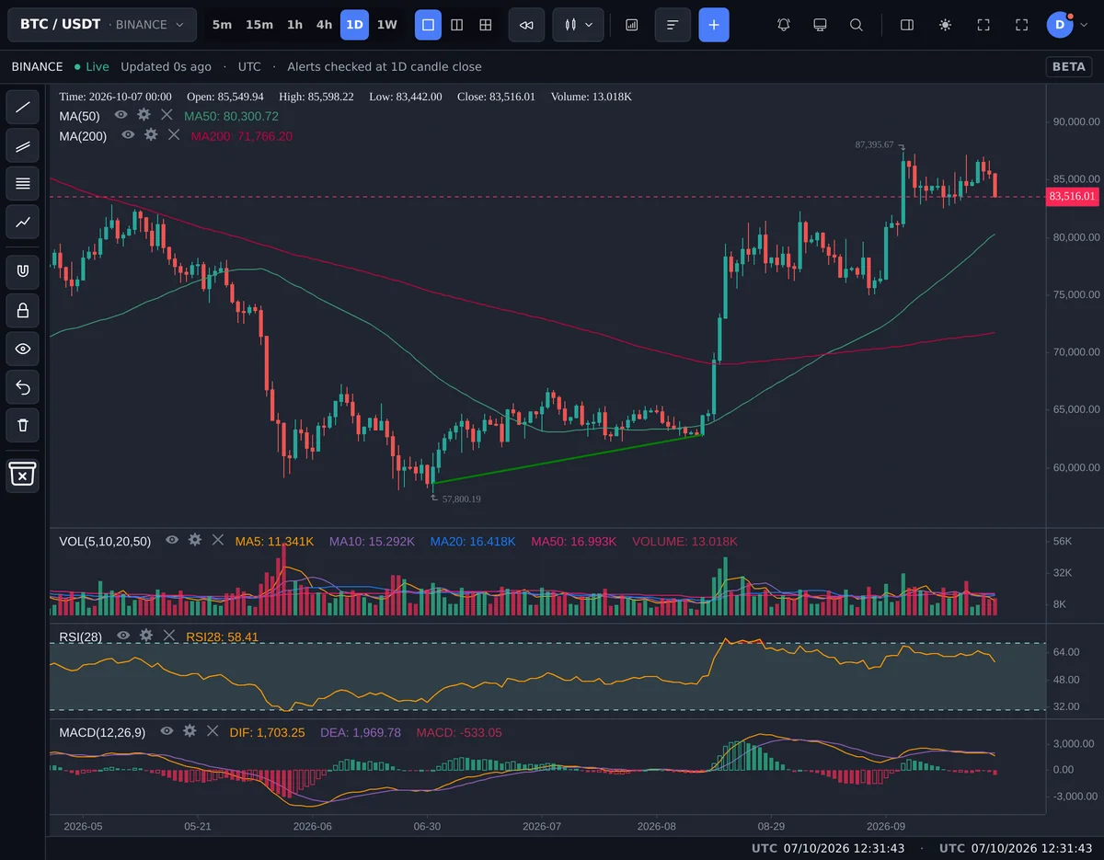Viewport: 1104px width, 860px height.
Task: Click the RSI28: 58.41 value
Action: [x=222, y=636]
